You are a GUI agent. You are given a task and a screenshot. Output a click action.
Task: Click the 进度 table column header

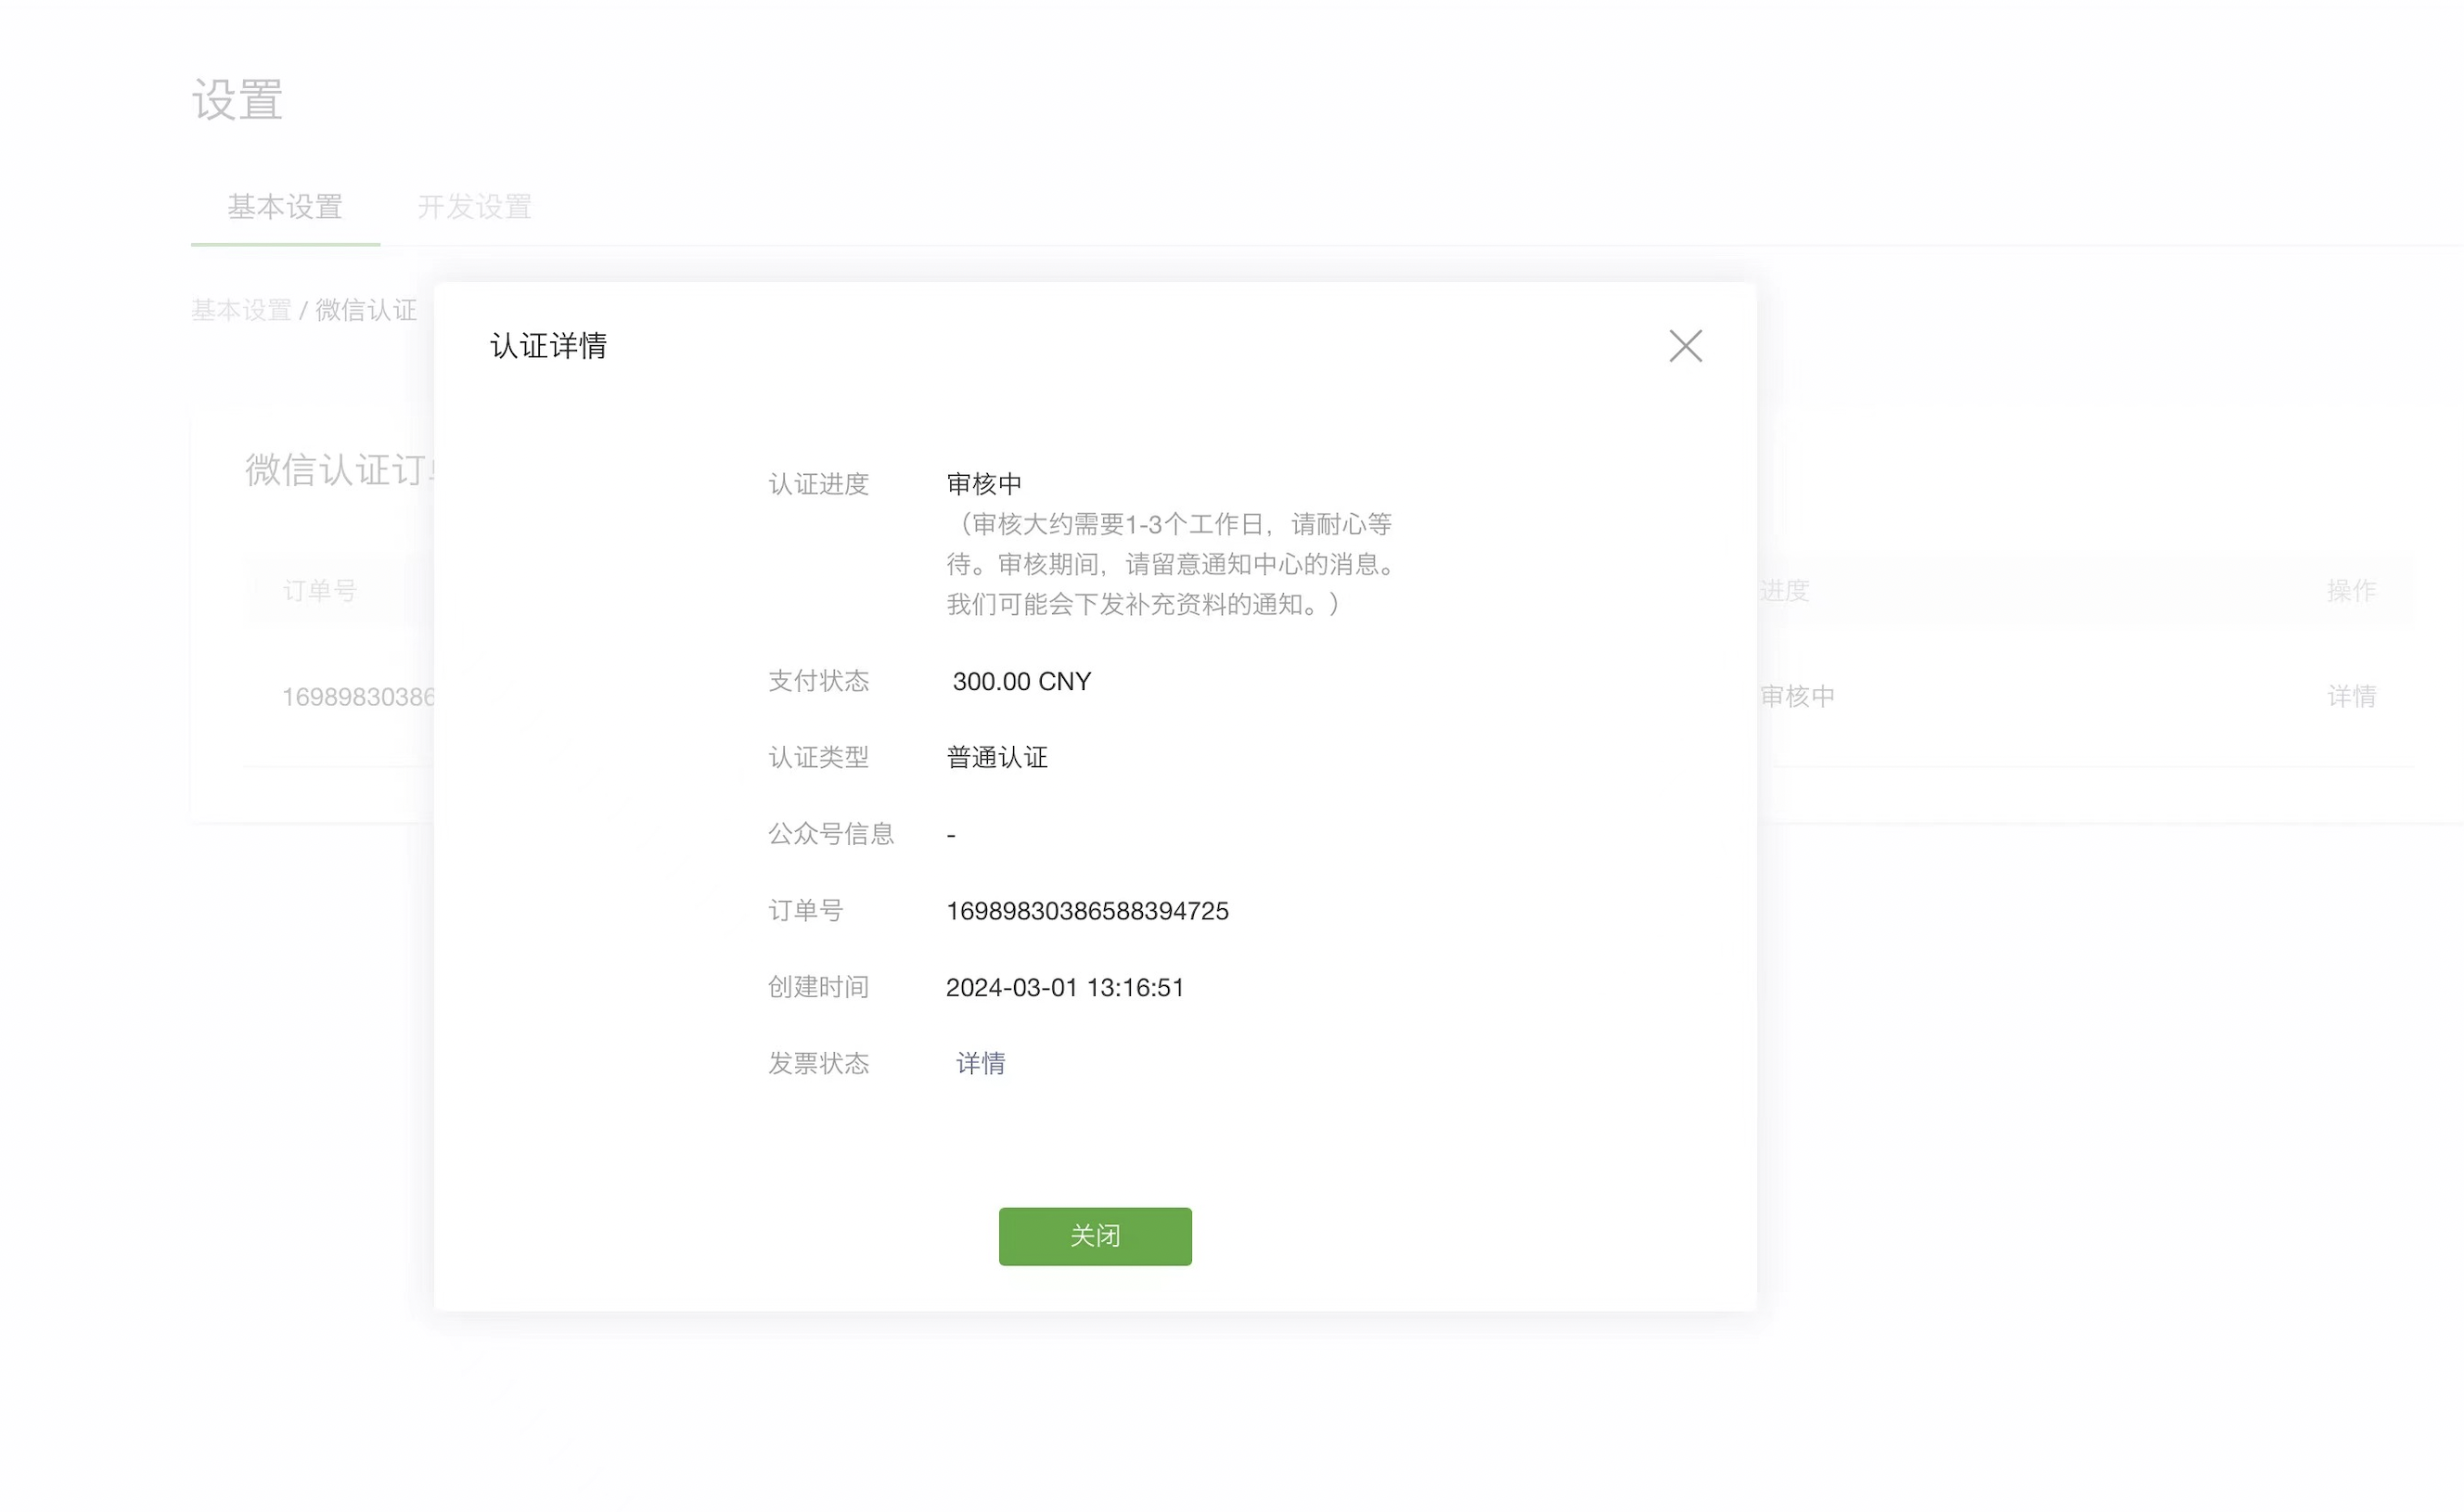(x=1786, y=591)
